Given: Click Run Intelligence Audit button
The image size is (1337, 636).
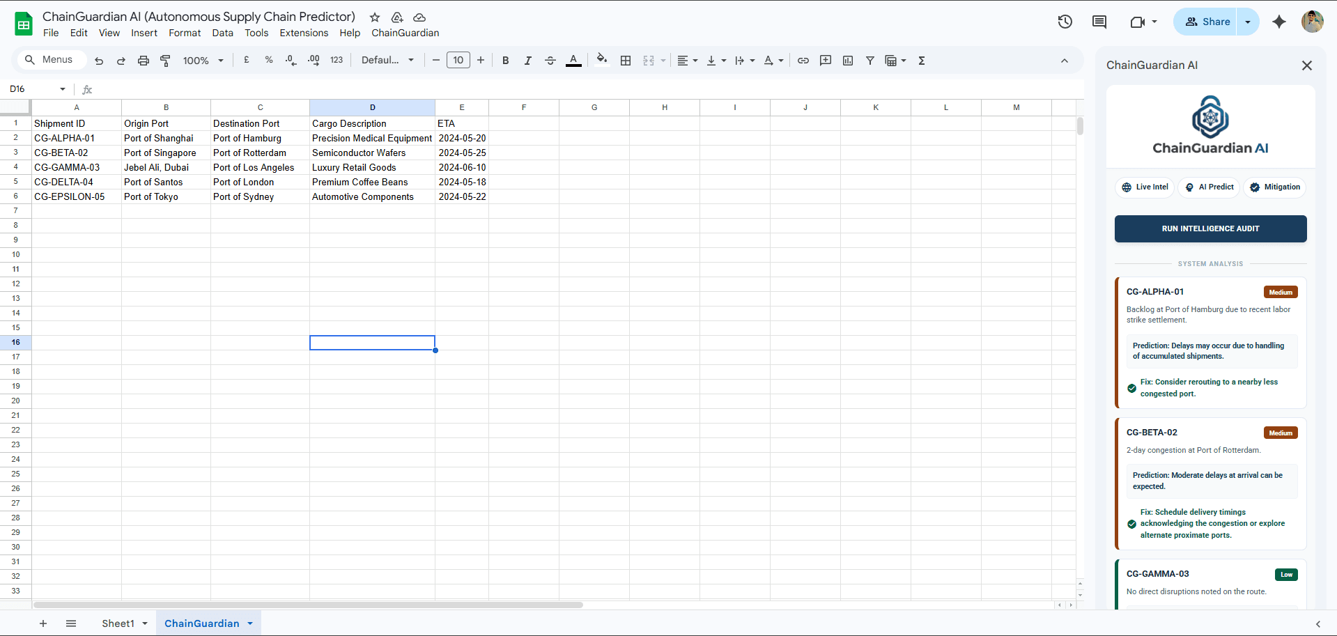Looking at the screenshot, I should tap(1210, 228).
